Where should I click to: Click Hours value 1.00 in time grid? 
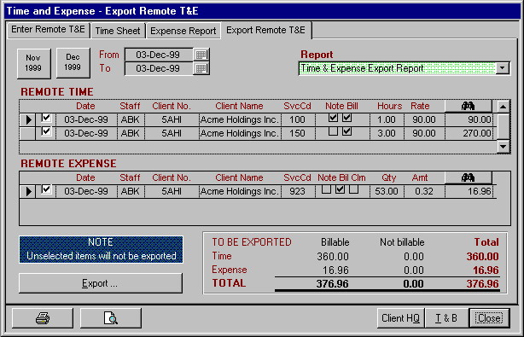[387, 119]
